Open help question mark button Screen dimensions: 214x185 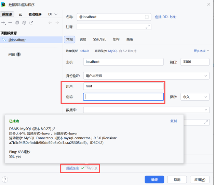click(5, 180)
